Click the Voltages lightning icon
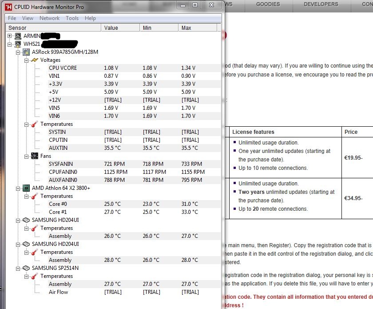 pos(35,60)
